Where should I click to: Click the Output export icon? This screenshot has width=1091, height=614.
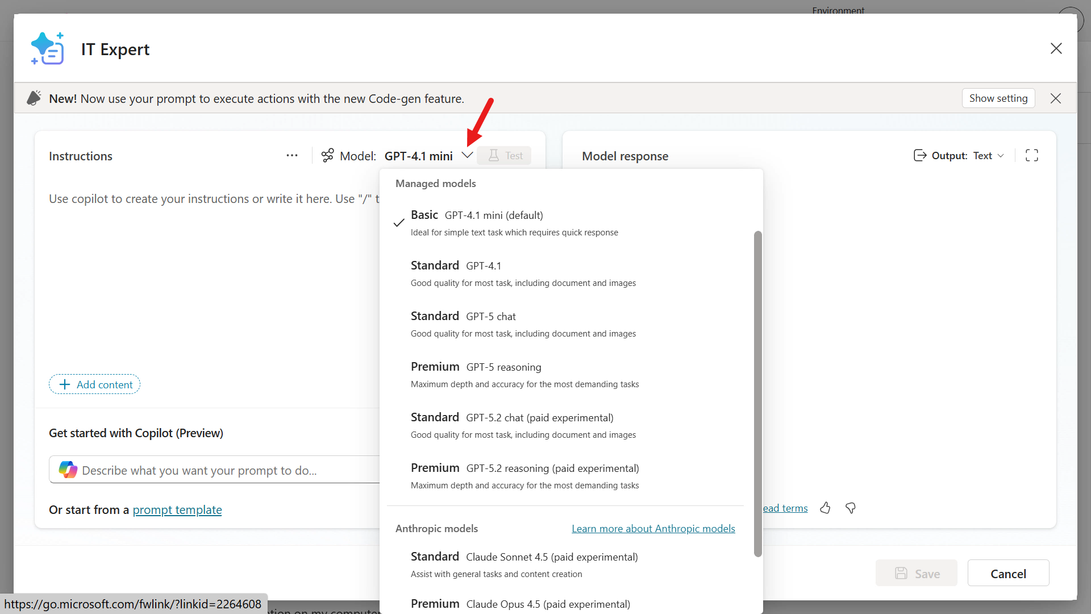pyautogui.click(x=919, y=155)
